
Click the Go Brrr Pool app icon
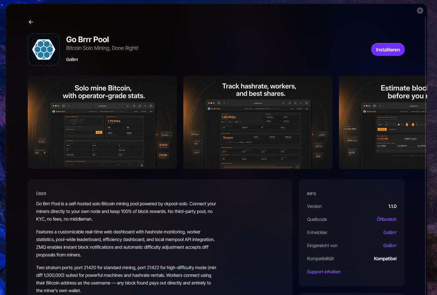44,49
